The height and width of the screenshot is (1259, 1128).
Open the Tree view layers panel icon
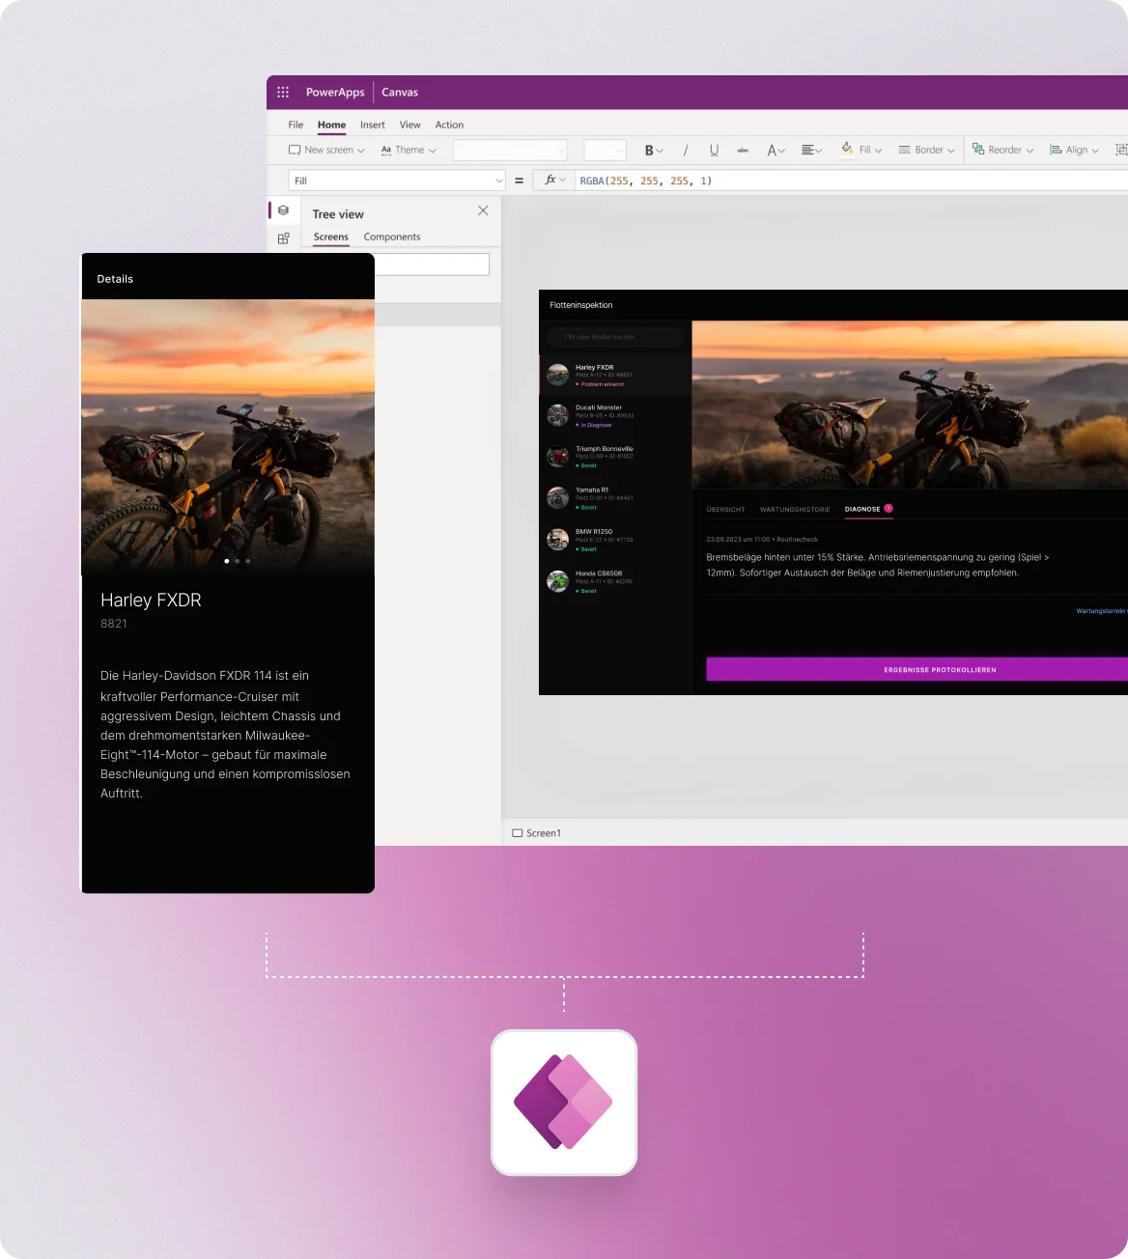[x=283, y=210]
